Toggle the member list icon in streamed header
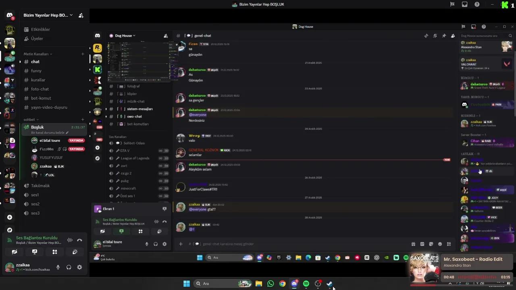Viewport: 516px width, 290px height. pyautogui.click(x=453, y=36)
